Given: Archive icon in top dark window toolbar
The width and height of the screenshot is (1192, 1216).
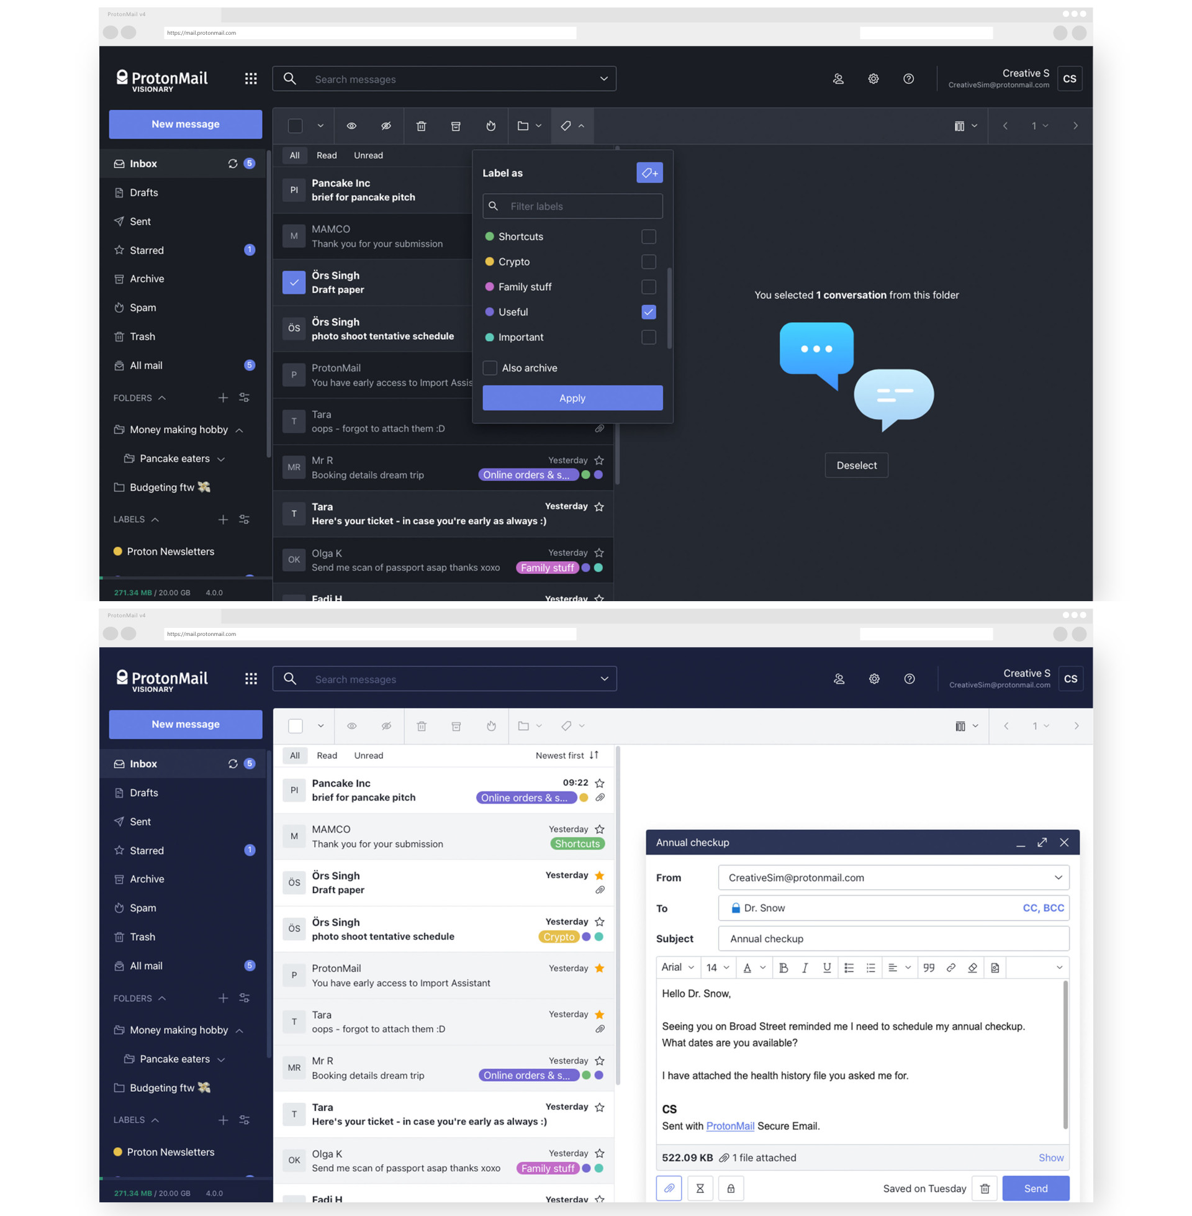Looking at the screenshot, I should coord(456,126).
